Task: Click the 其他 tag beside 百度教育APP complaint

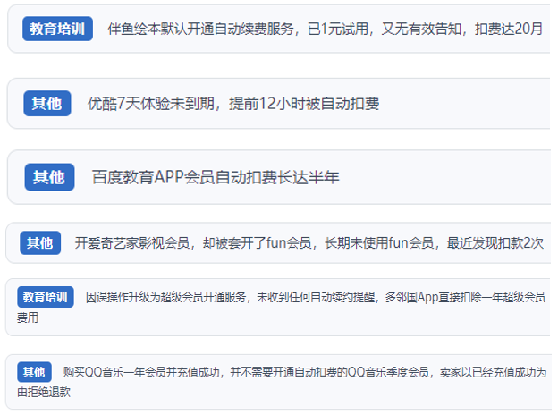Action: (x=49, y=177)
